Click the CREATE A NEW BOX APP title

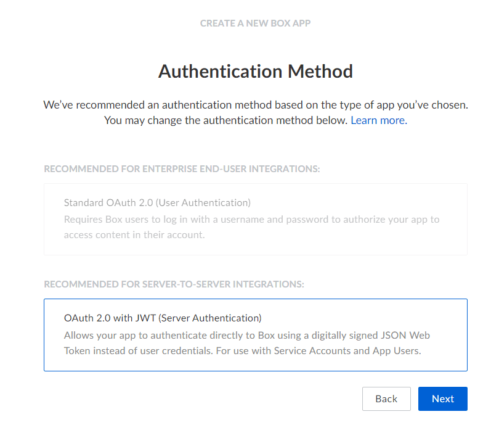pyautogui.click(x=255, y=23)
